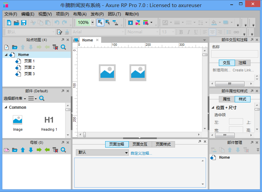The image size is (262, 192).
Task: Switch to the 属性 tab
Action: point(227,99)
